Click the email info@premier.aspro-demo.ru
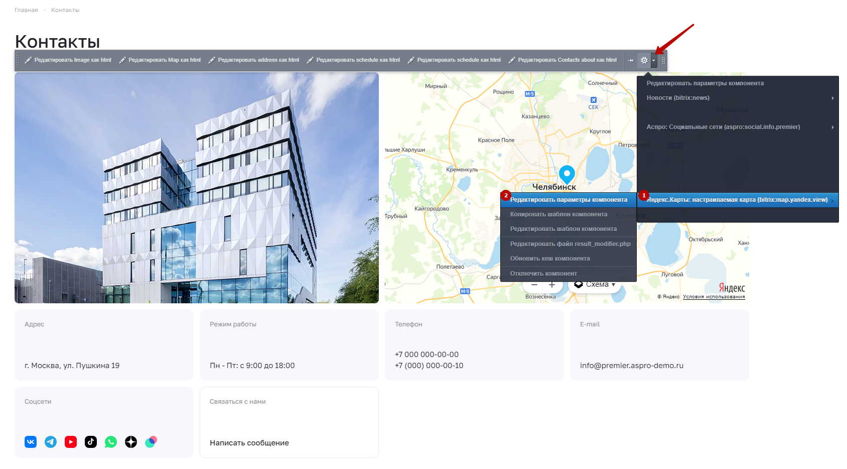847x469 pixels. (632, 366)
